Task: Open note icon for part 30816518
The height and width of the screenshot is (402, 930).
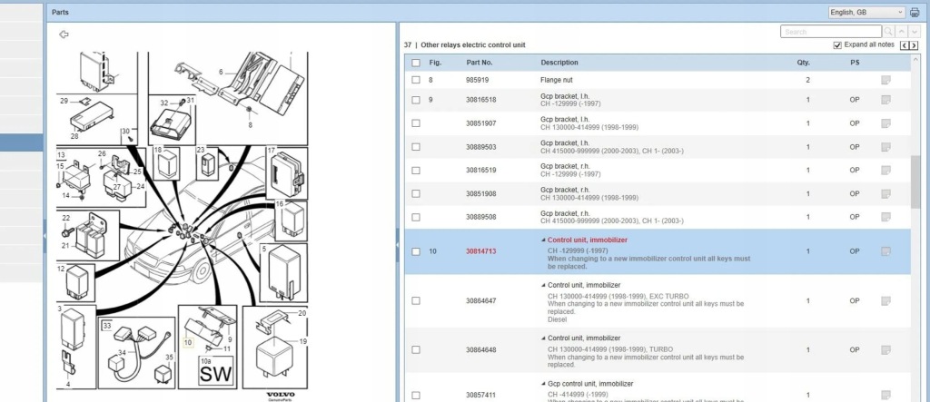Action: pyautogui.click(x=886, y=100)
